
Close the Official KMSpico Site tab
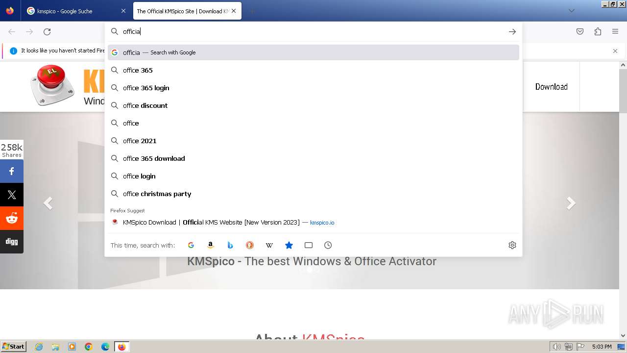coord(234,11)
